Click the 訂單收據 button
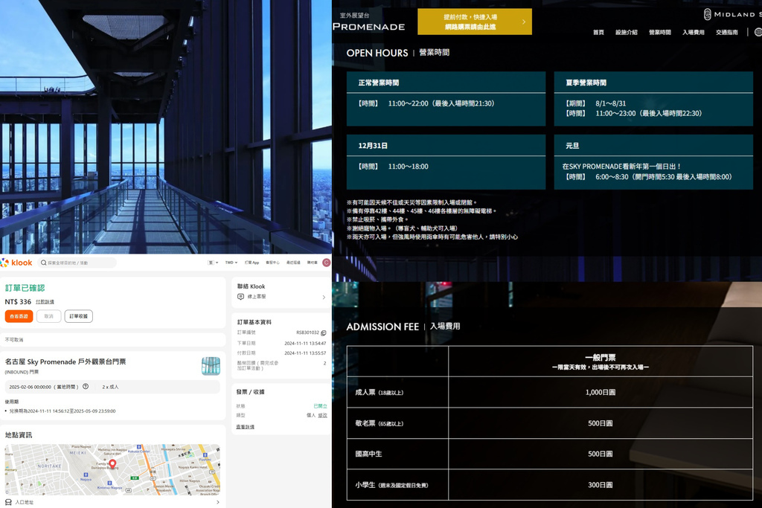The width and height of the screenshot is (762, 508). coord(78,316)
